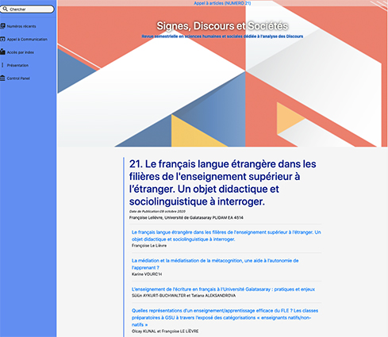Screen dimensions: 388x337
Task: Click authors AYKURT-BUCHWALTER et Tatiana ALEKSANDROVA
Action: [183, 296]
